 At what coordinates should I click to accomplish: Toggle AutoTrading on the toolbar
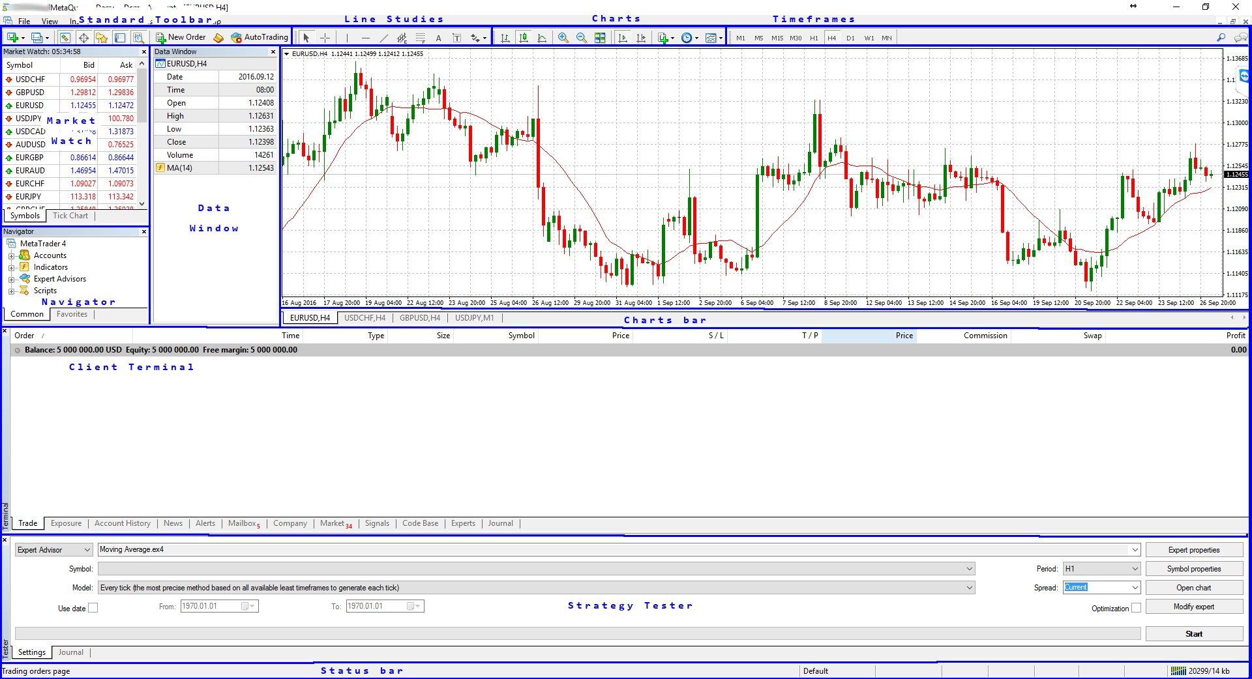point(260,37)
